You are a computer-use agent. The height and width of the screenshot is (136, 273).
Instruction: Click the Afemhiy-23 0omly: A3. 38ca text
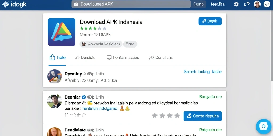coord(91,80)
